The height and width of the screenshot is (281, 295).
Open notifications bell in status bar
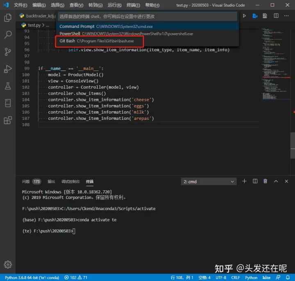coord(288,277)
